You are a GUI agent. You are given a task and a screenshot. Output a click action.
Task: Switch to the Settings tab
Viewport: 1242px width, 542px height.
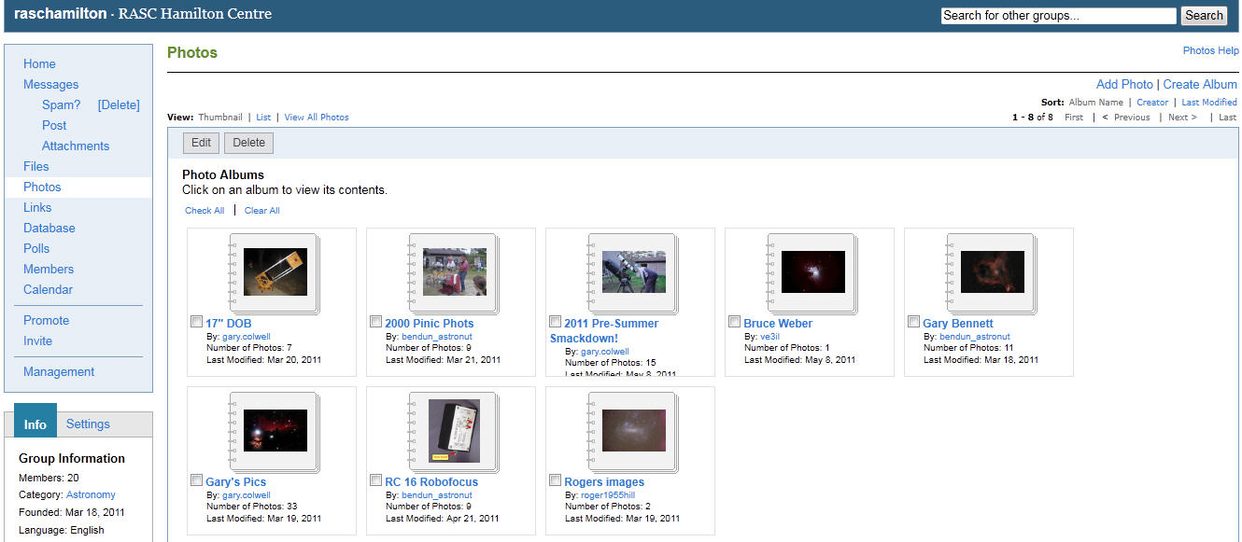tap(88, 424)
